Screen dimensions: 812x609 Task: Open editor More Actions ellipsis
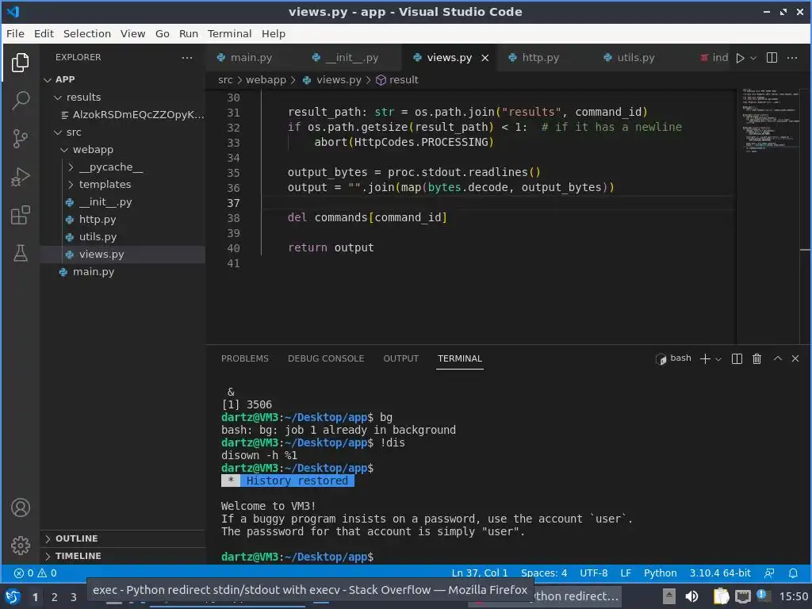[792, 57]
